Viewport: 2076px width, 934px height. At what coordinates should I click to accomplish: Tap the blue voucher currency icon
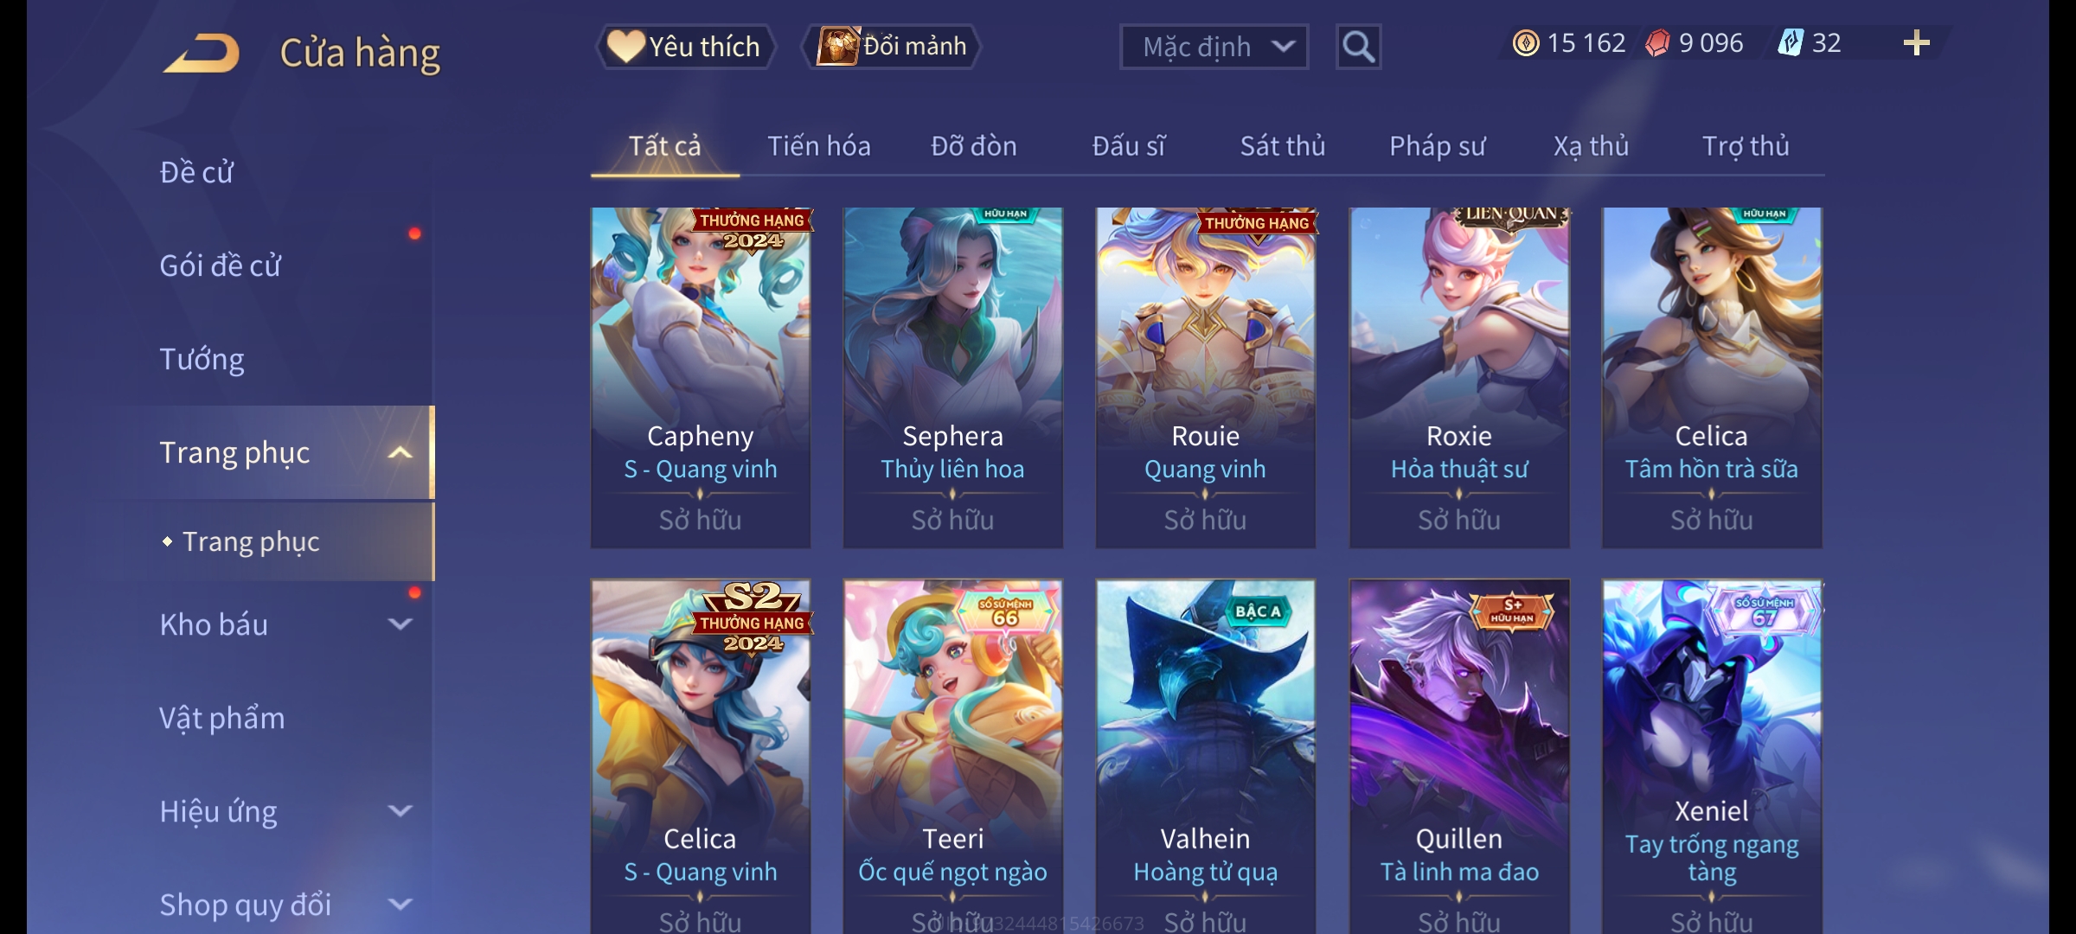(x=1790, y=43)
